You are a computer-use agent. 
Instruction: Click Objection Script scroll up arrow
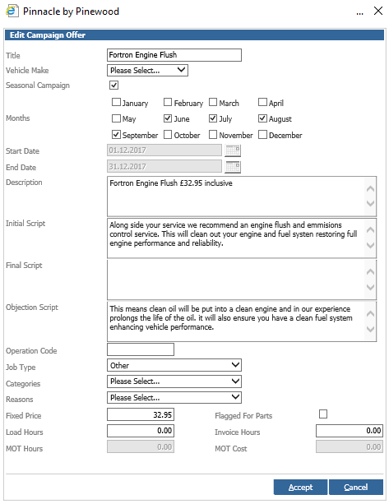click(370, 314)
